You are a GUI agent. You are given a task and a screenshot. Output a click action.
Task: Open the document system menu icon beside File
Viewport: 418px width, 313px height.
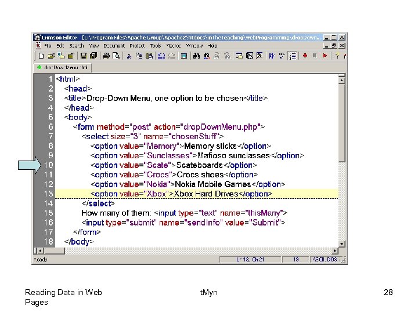point(38,46)
